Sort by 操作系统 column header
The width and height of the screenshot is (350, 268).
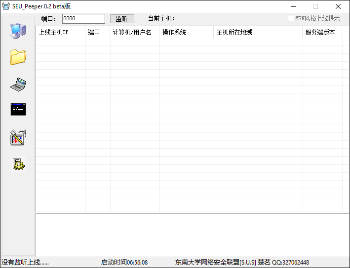[x=186, y=33]
